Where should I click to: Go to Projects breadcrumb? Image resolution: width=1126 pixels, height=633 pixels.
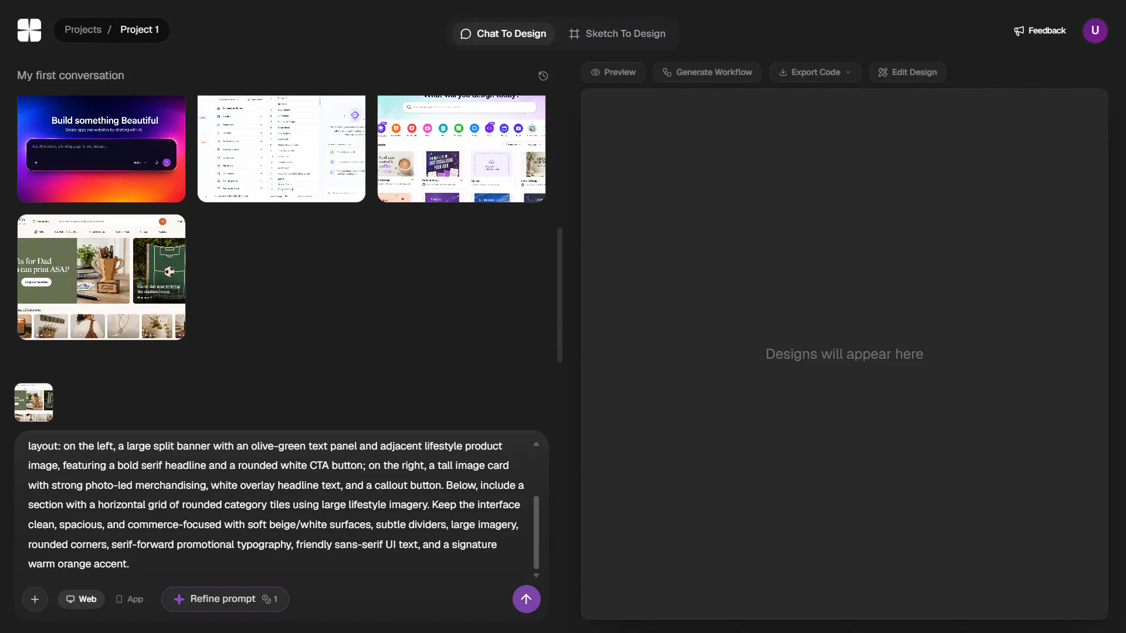click(83, 29)
